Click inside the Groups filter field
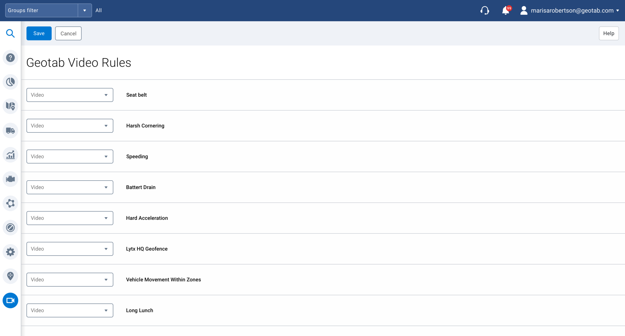The height and width of the screenshot is (336, 625). coord(41,10)
